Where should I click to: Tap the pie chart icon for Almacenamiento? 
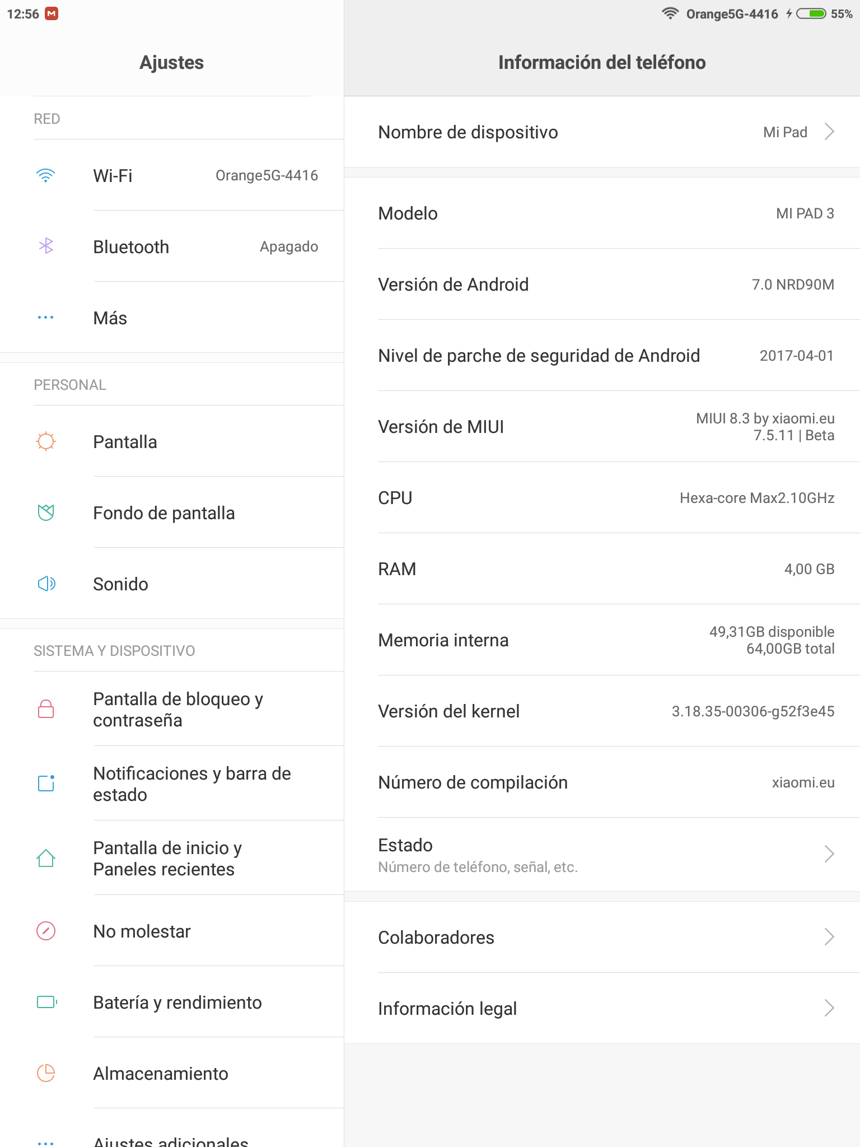(x=46, y=1073)
